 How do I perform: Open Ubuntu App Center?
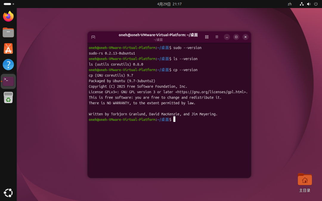tap(8, 49)
